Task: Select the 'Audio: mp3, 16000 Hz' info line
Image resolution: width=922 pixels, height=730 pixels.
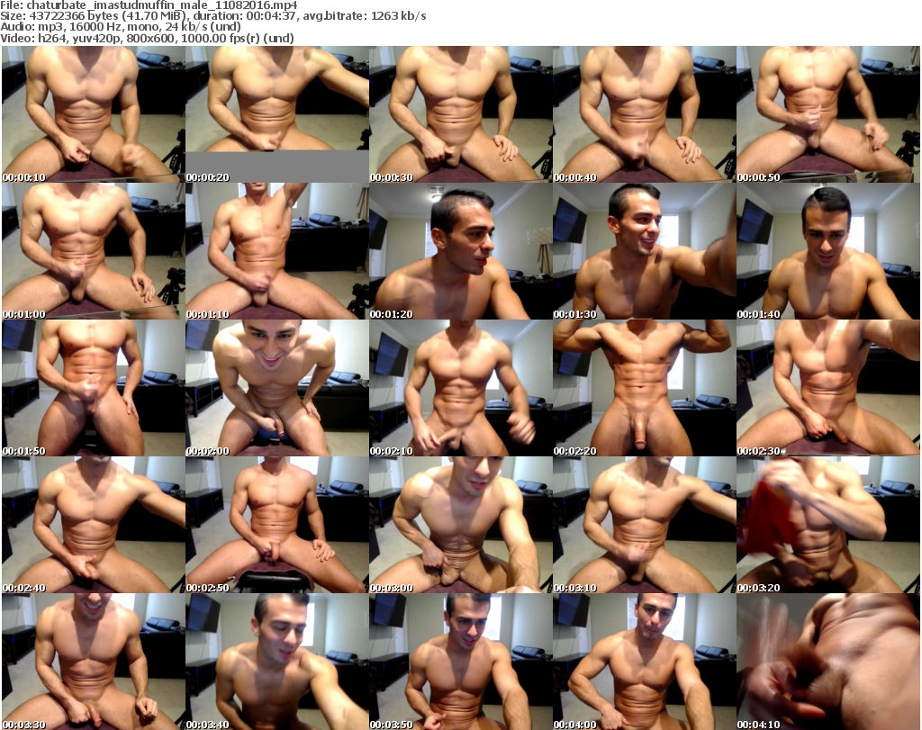Action: (x=121, y=27)
